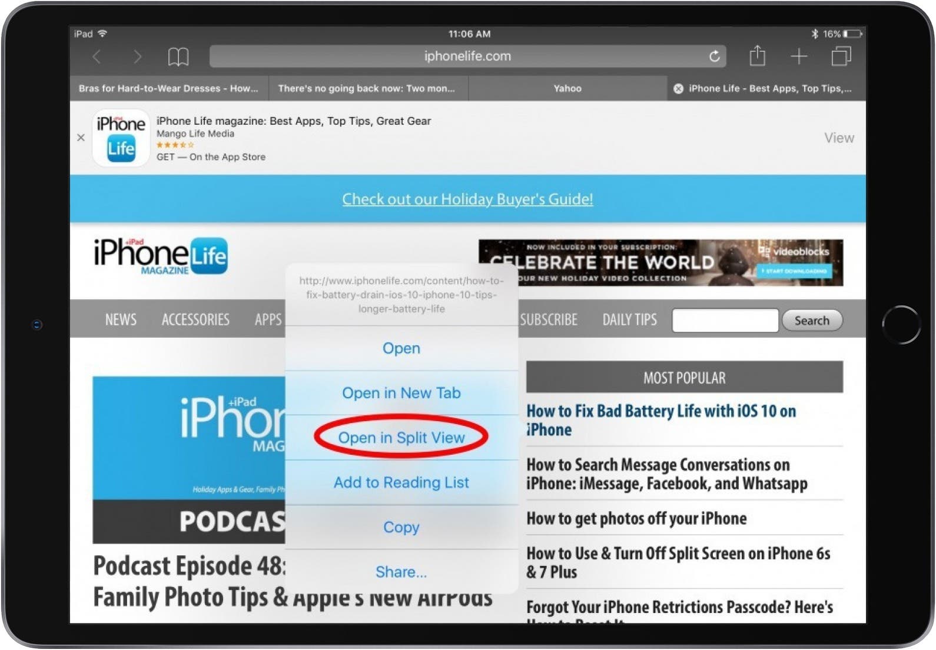Tap the Safari back arrow

pyautogui.click(x=97, y=57)
